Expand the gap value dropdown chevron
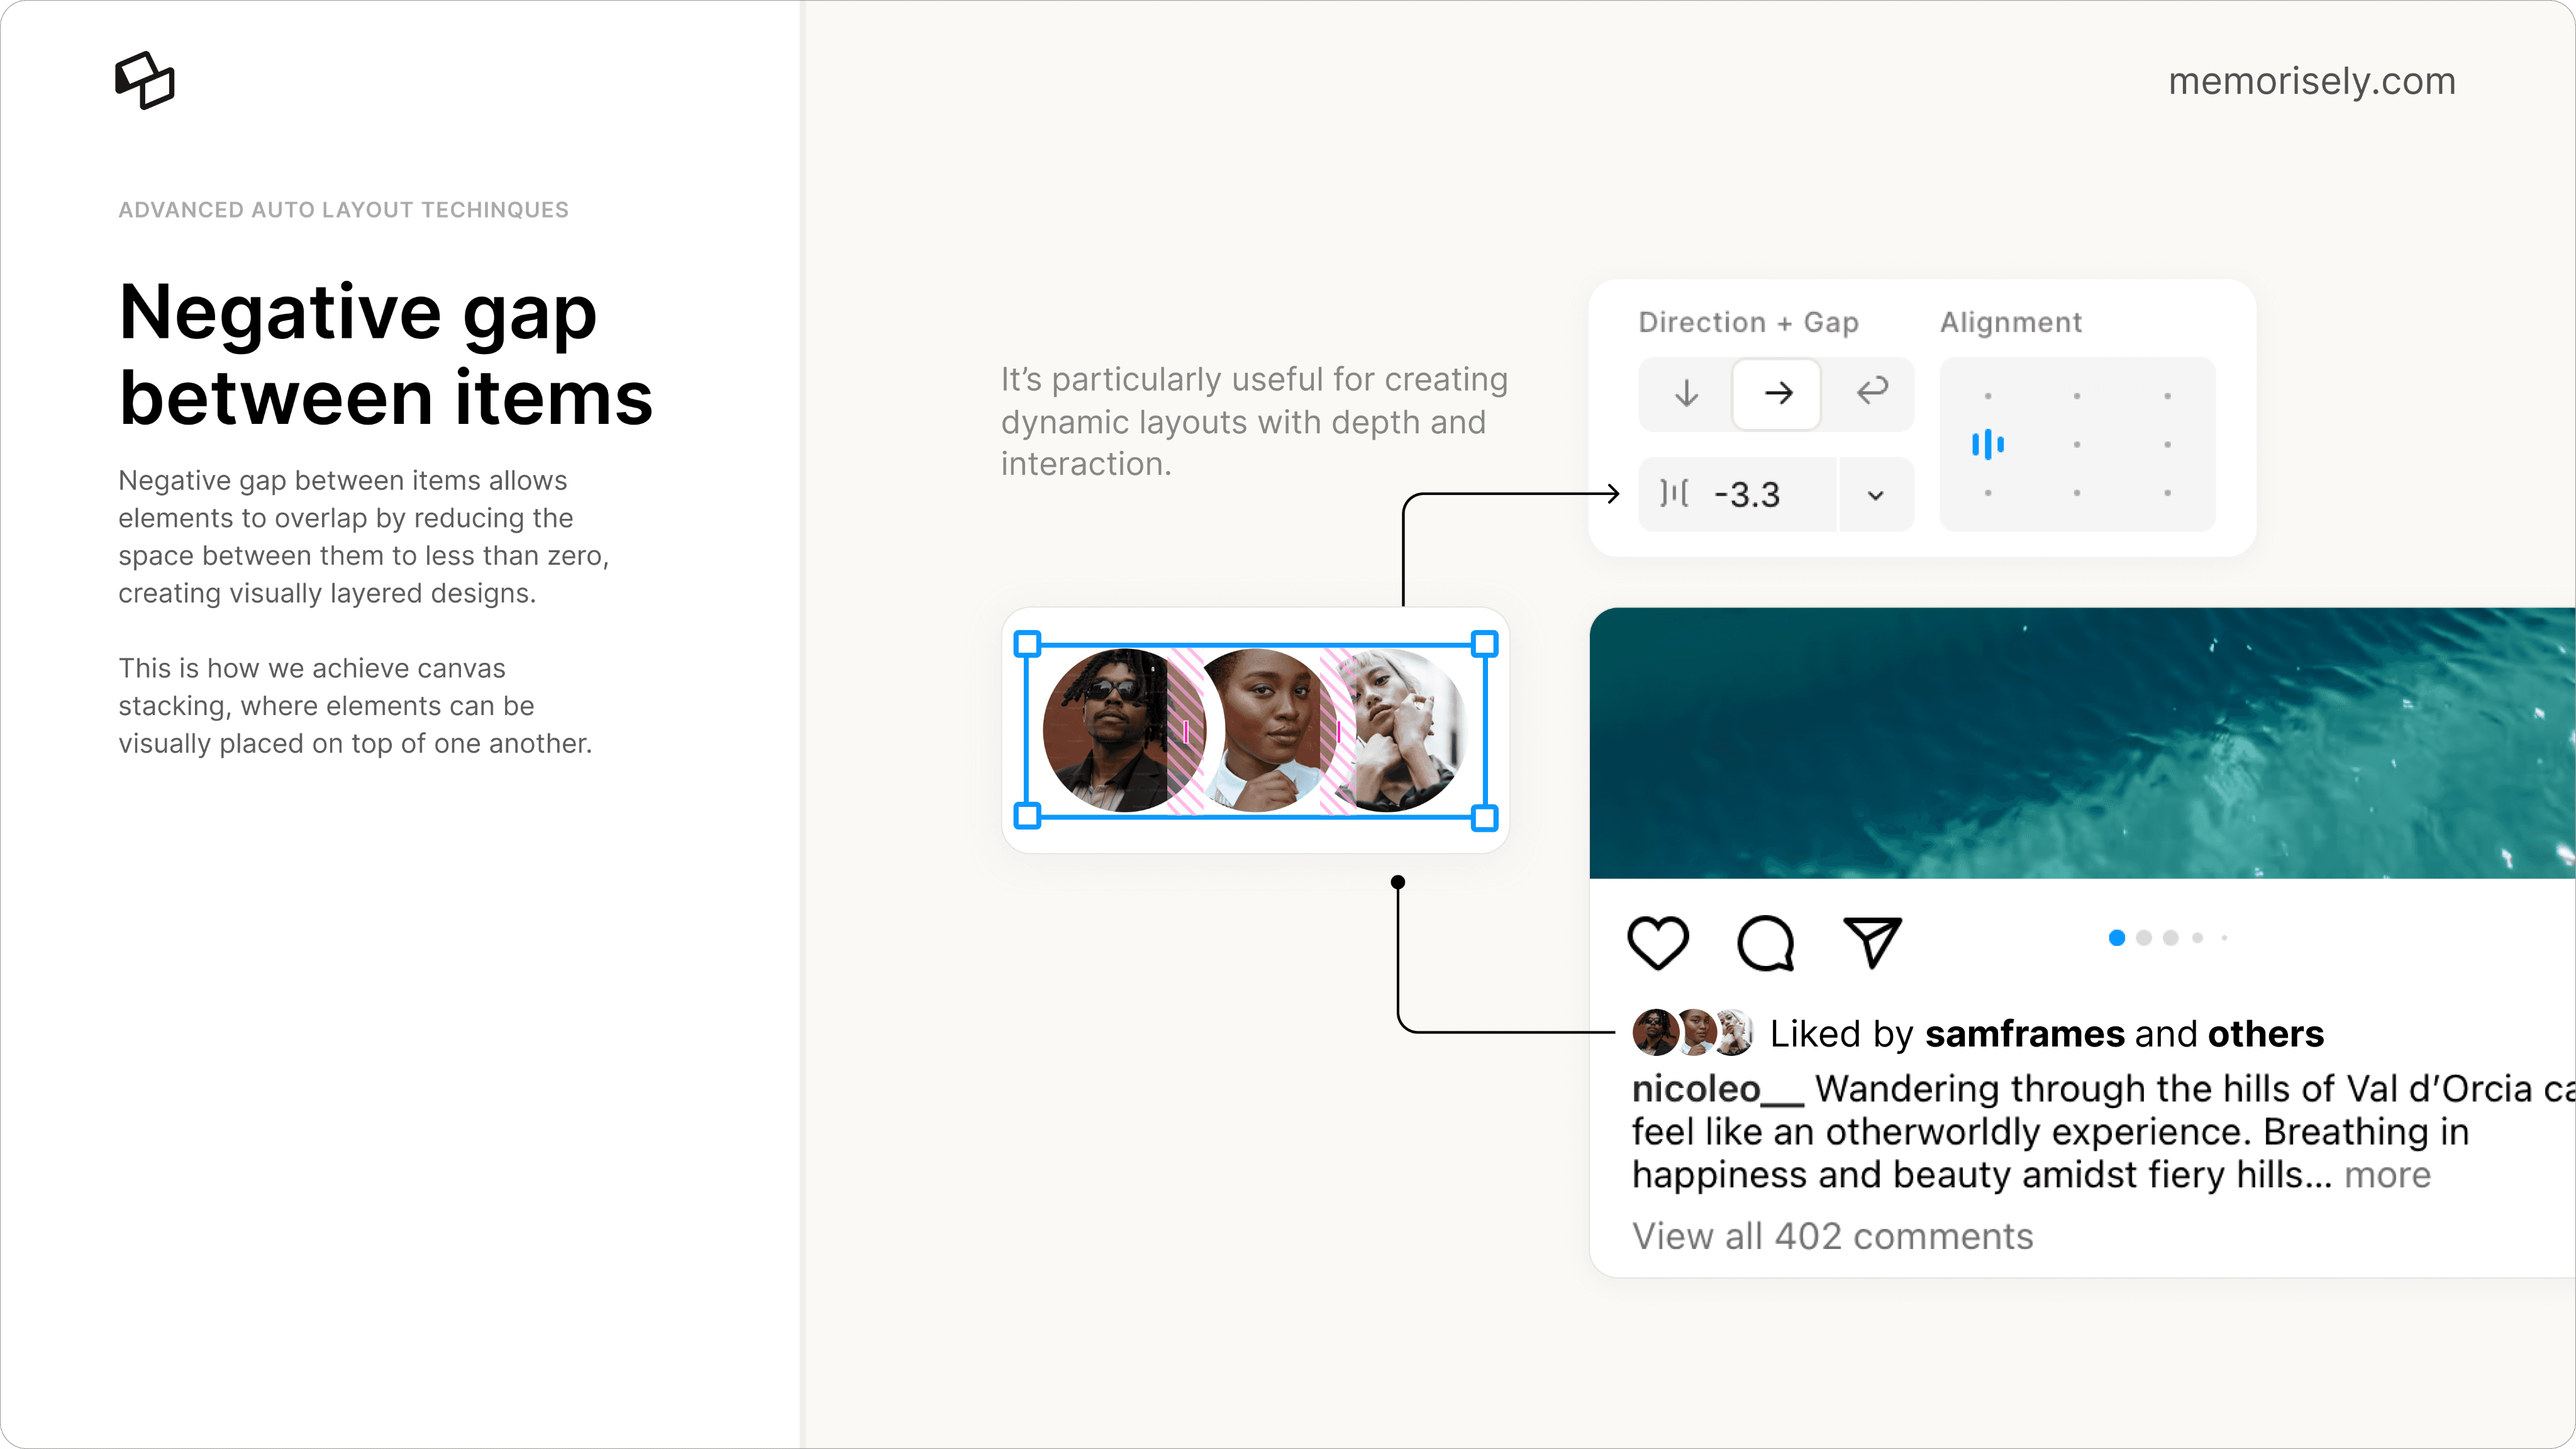The image size is (2576, 1449). 1875,495
